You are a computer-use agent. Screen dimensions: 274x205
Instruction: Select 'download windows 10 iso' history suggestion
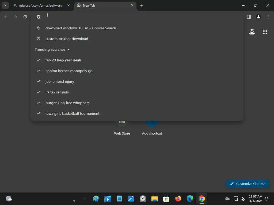click(x=137, y=28)
